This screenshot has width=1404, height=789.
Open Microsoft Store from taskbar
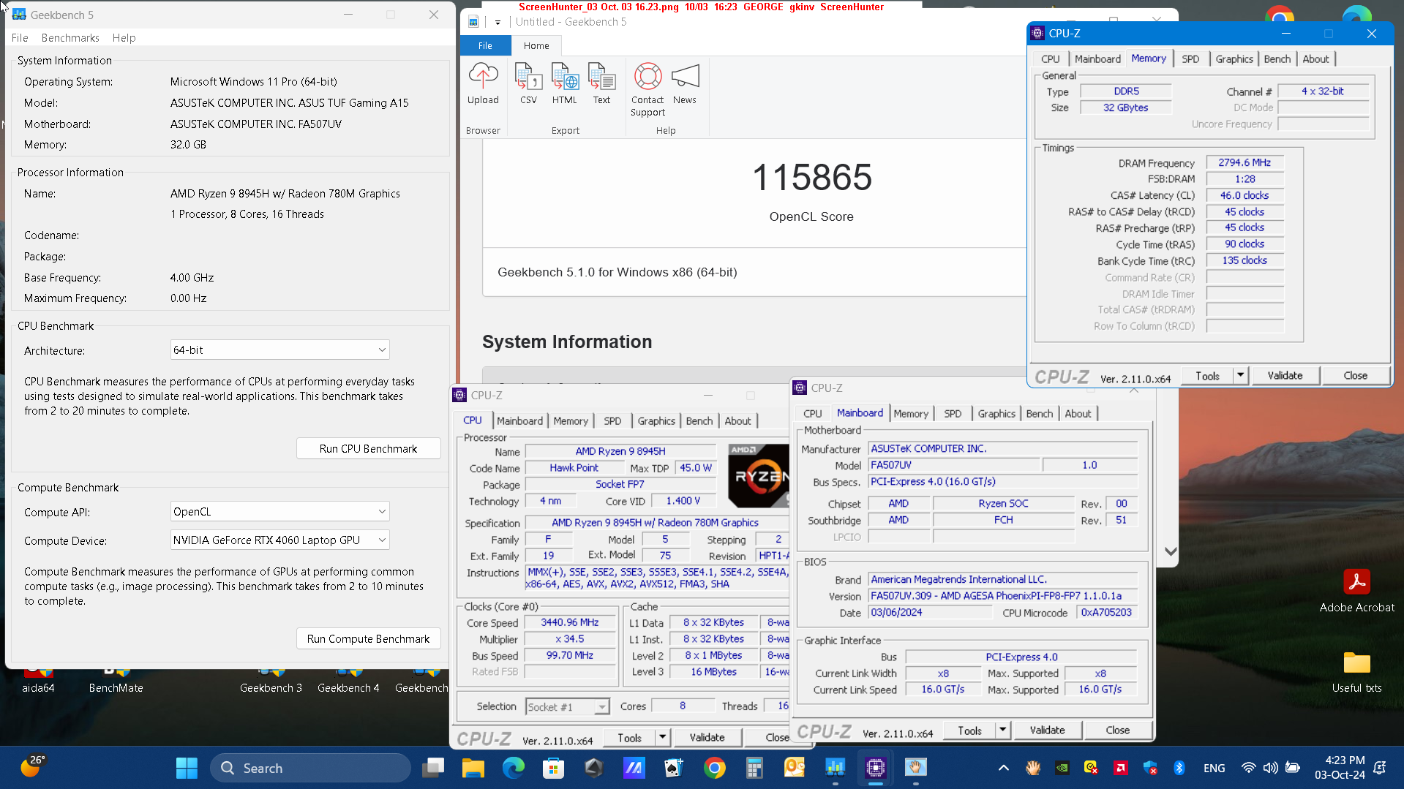(x=553, y=768)
